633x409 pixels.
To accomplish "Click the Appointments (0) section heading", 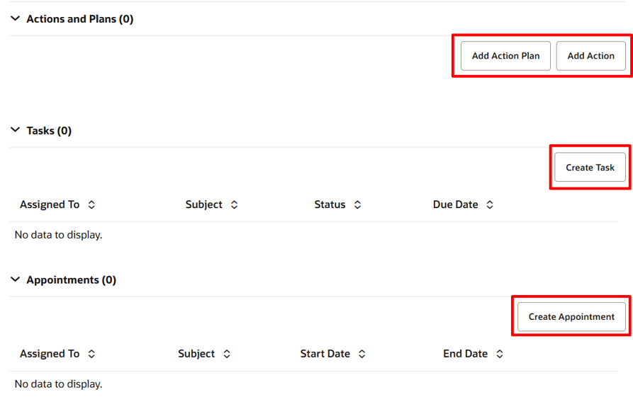I will [71, 280].
